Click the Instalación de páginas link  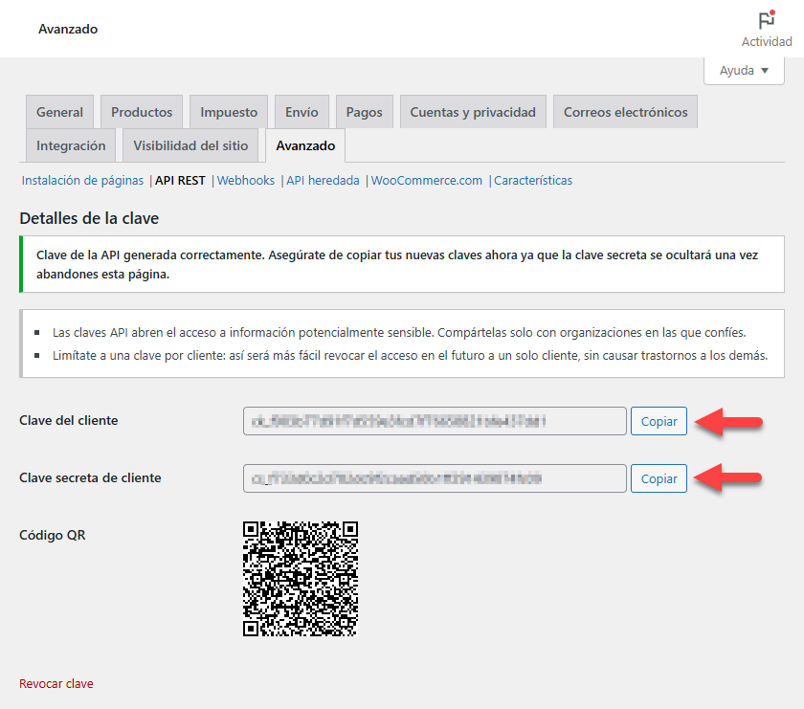point(82,180)
